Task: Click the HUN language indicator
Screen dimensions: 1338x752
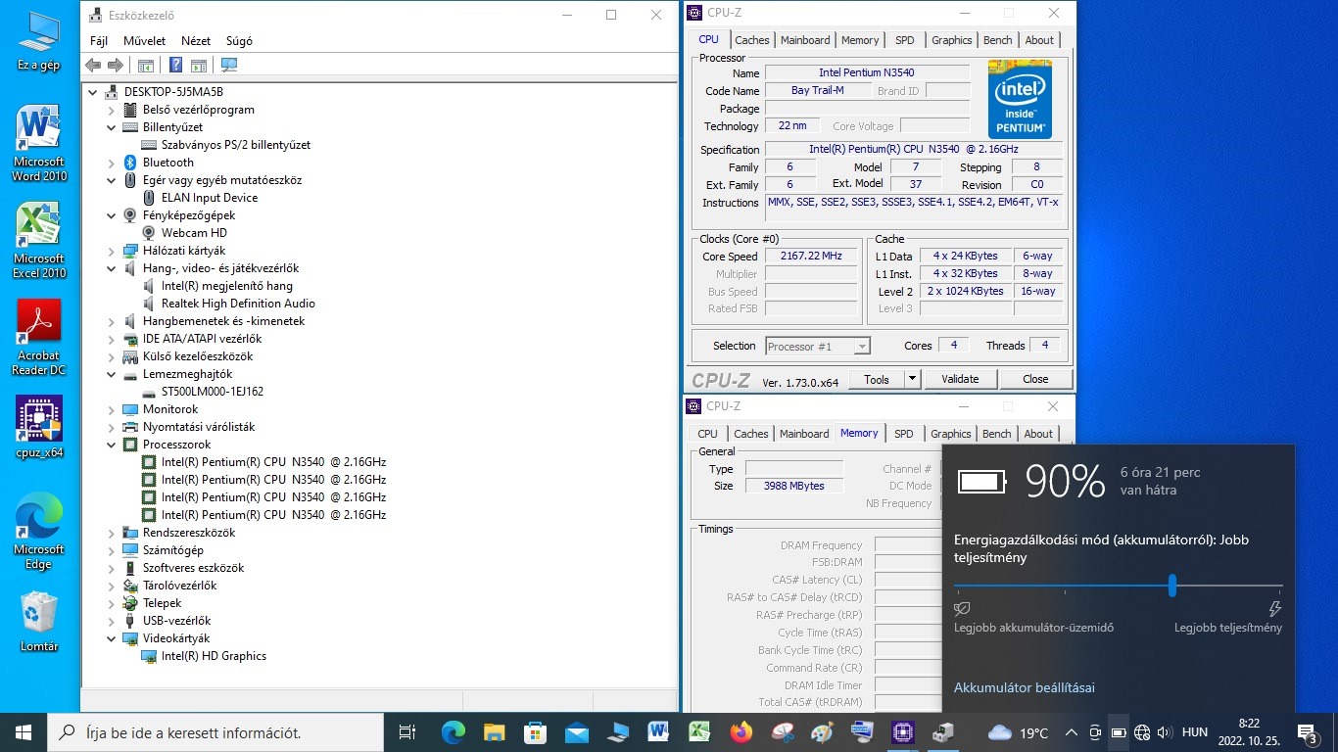Action: tap(1195, 732)
